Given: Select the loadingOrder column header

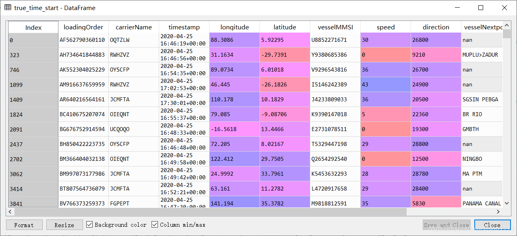Looking at the screenshot, I should coord(83,27).
